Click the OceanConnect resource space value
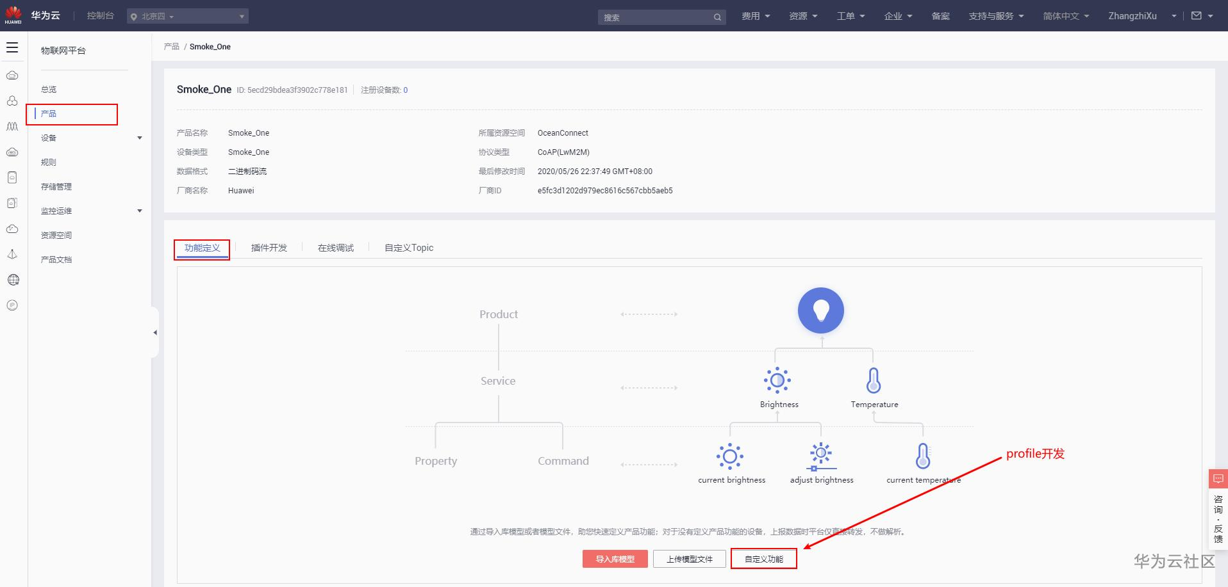Screen dimensions: 1228x587 pyautogui.click(x=563, y=133)
